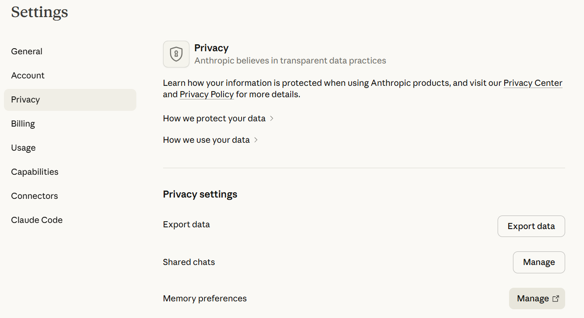Open the Privacy Center link

tap(533, 83)
